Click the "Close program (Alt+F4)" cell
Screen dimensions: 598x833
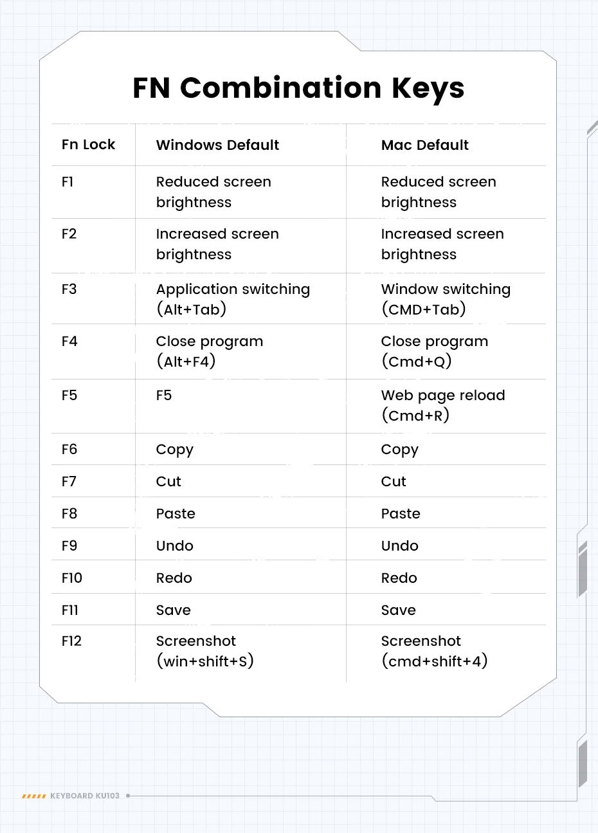click(210, 351)
